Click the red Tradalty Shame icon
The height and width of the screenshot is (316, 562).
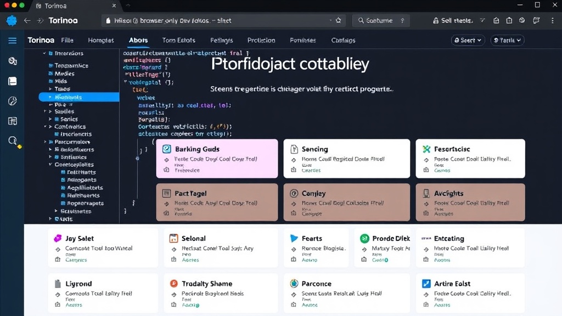173,284
